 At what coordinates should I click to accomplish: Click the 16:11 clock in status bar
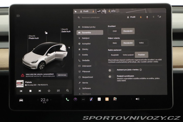tap(104, 11)
